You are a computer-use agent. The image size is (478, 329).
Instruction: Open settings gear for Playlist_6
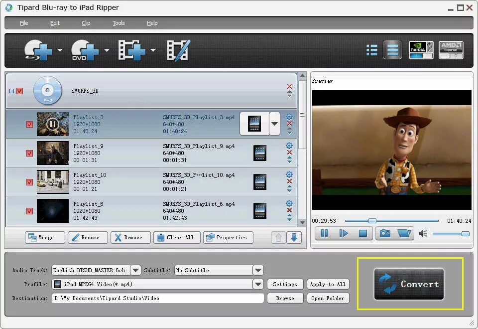tap(289, 203)
